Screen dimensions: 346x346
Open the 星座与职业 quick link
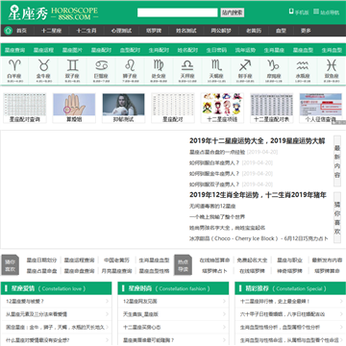point(290,260)
